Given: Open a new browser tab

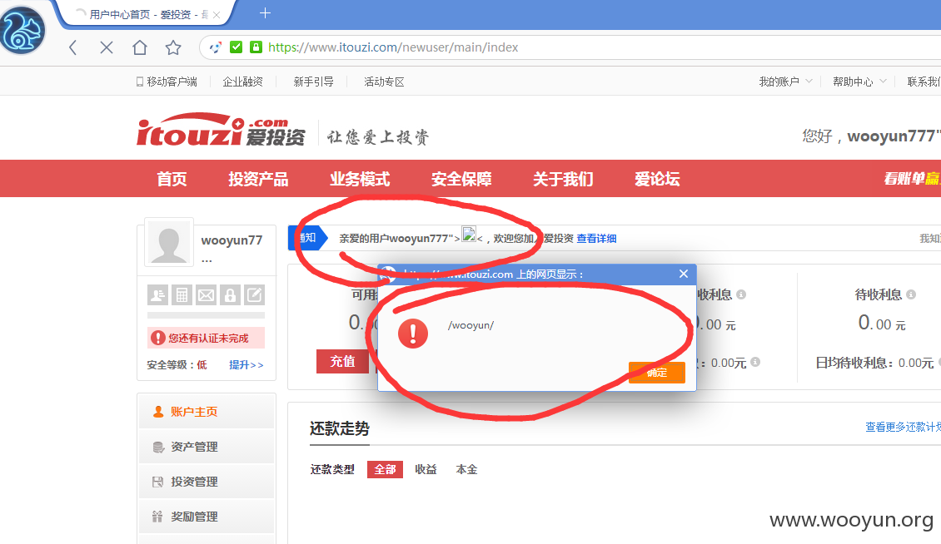Looking at the screenshot, I should pyautogui.click(x=266, y=13).
